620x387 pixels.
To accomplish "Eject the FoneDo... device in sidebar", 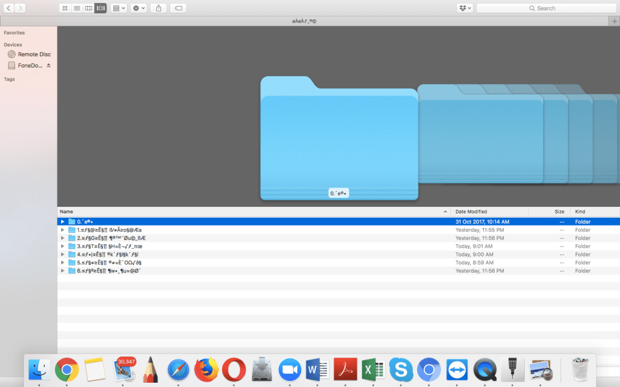I will (49, 65).
